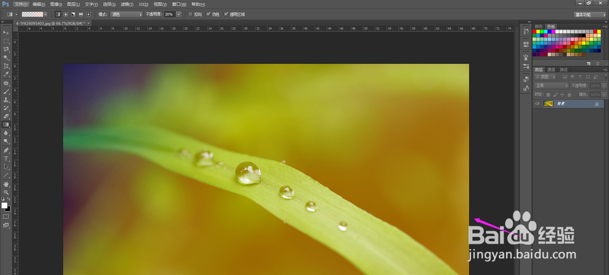
Task: Open the gradient tool preset picker arrow
Action: (x=16, y=14)
